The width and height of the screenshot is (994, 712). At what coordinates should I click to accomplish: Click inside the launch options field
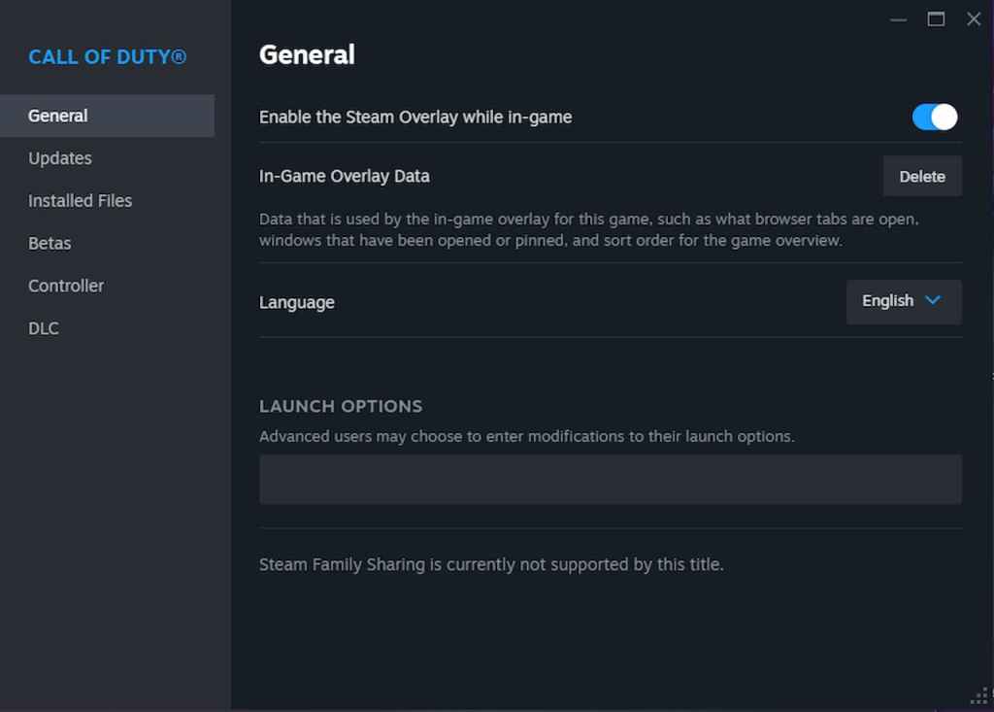(x=610, y=479)
